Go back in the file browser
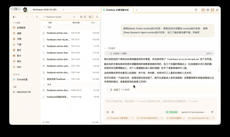 [x=27, y=17]
